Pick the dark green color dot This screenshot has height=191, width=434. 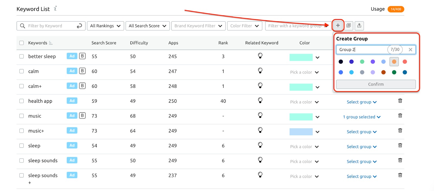[394, 72]
